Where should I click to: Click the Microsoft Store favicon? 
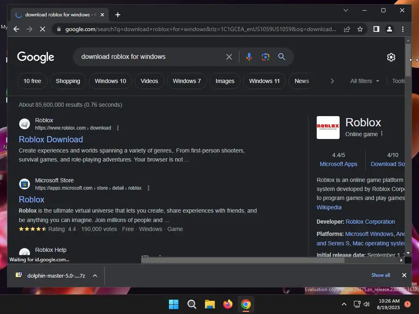[25, 184]
